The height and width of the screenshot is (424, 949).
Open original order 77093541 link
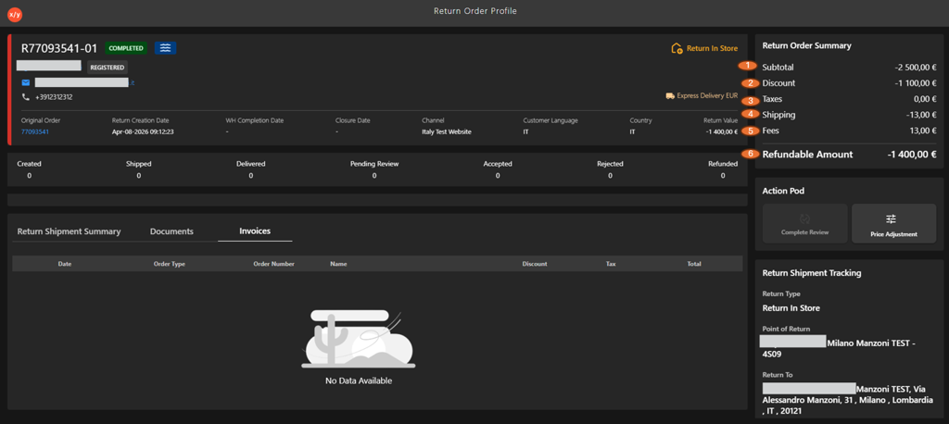(35, 131)
